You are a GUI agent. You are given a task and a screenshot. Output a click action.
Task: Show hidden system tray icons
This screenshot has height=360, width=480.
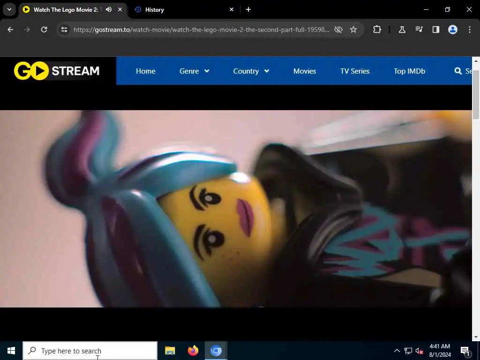397,351
